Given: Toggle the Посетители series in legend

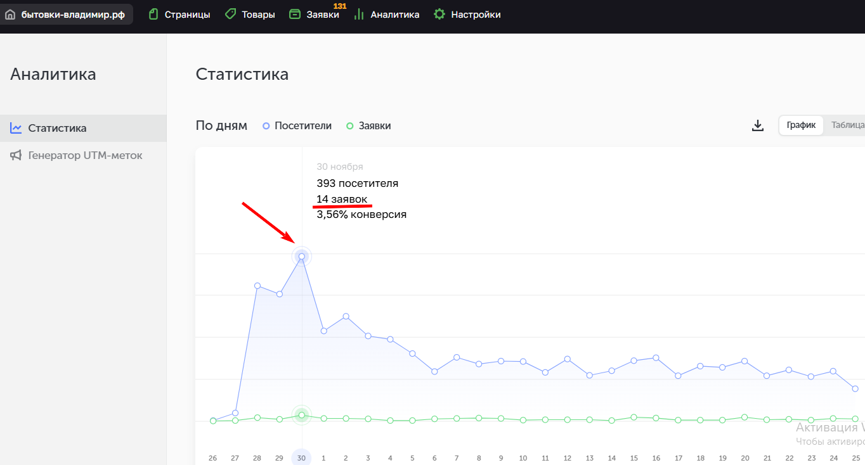Looking at the screenshot, I should click(297, 126).
